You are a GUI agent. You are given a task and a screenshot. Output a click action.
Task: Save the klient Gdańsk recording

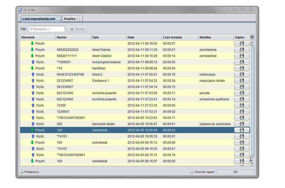(242, 56)
